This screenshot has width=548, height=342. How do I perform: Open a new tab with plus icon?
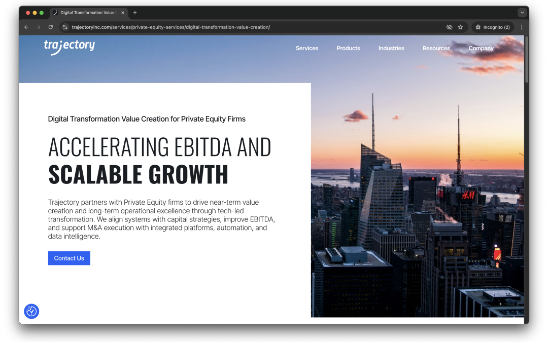135,13
